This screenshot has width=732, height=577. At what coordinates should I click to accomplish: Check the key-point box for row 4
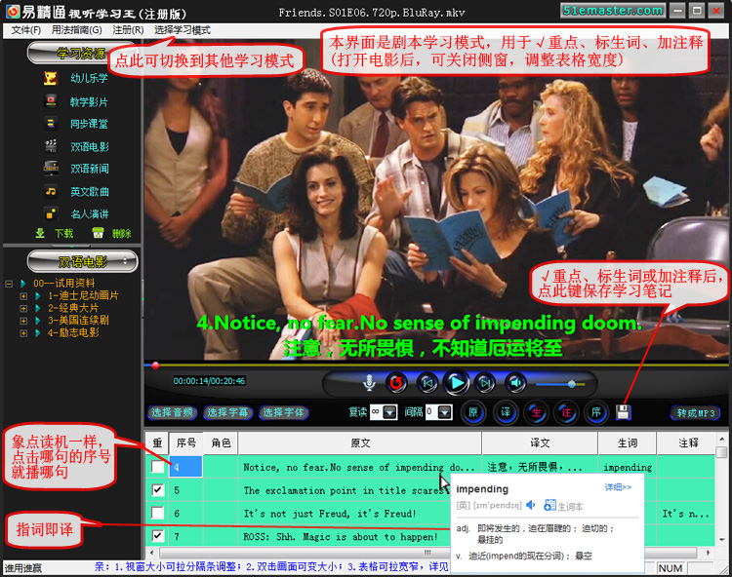click(157, 468)
